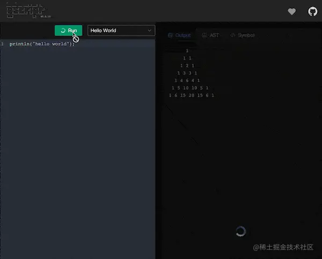Click line number 1 in editor gutter

click(x=2, y=44)
